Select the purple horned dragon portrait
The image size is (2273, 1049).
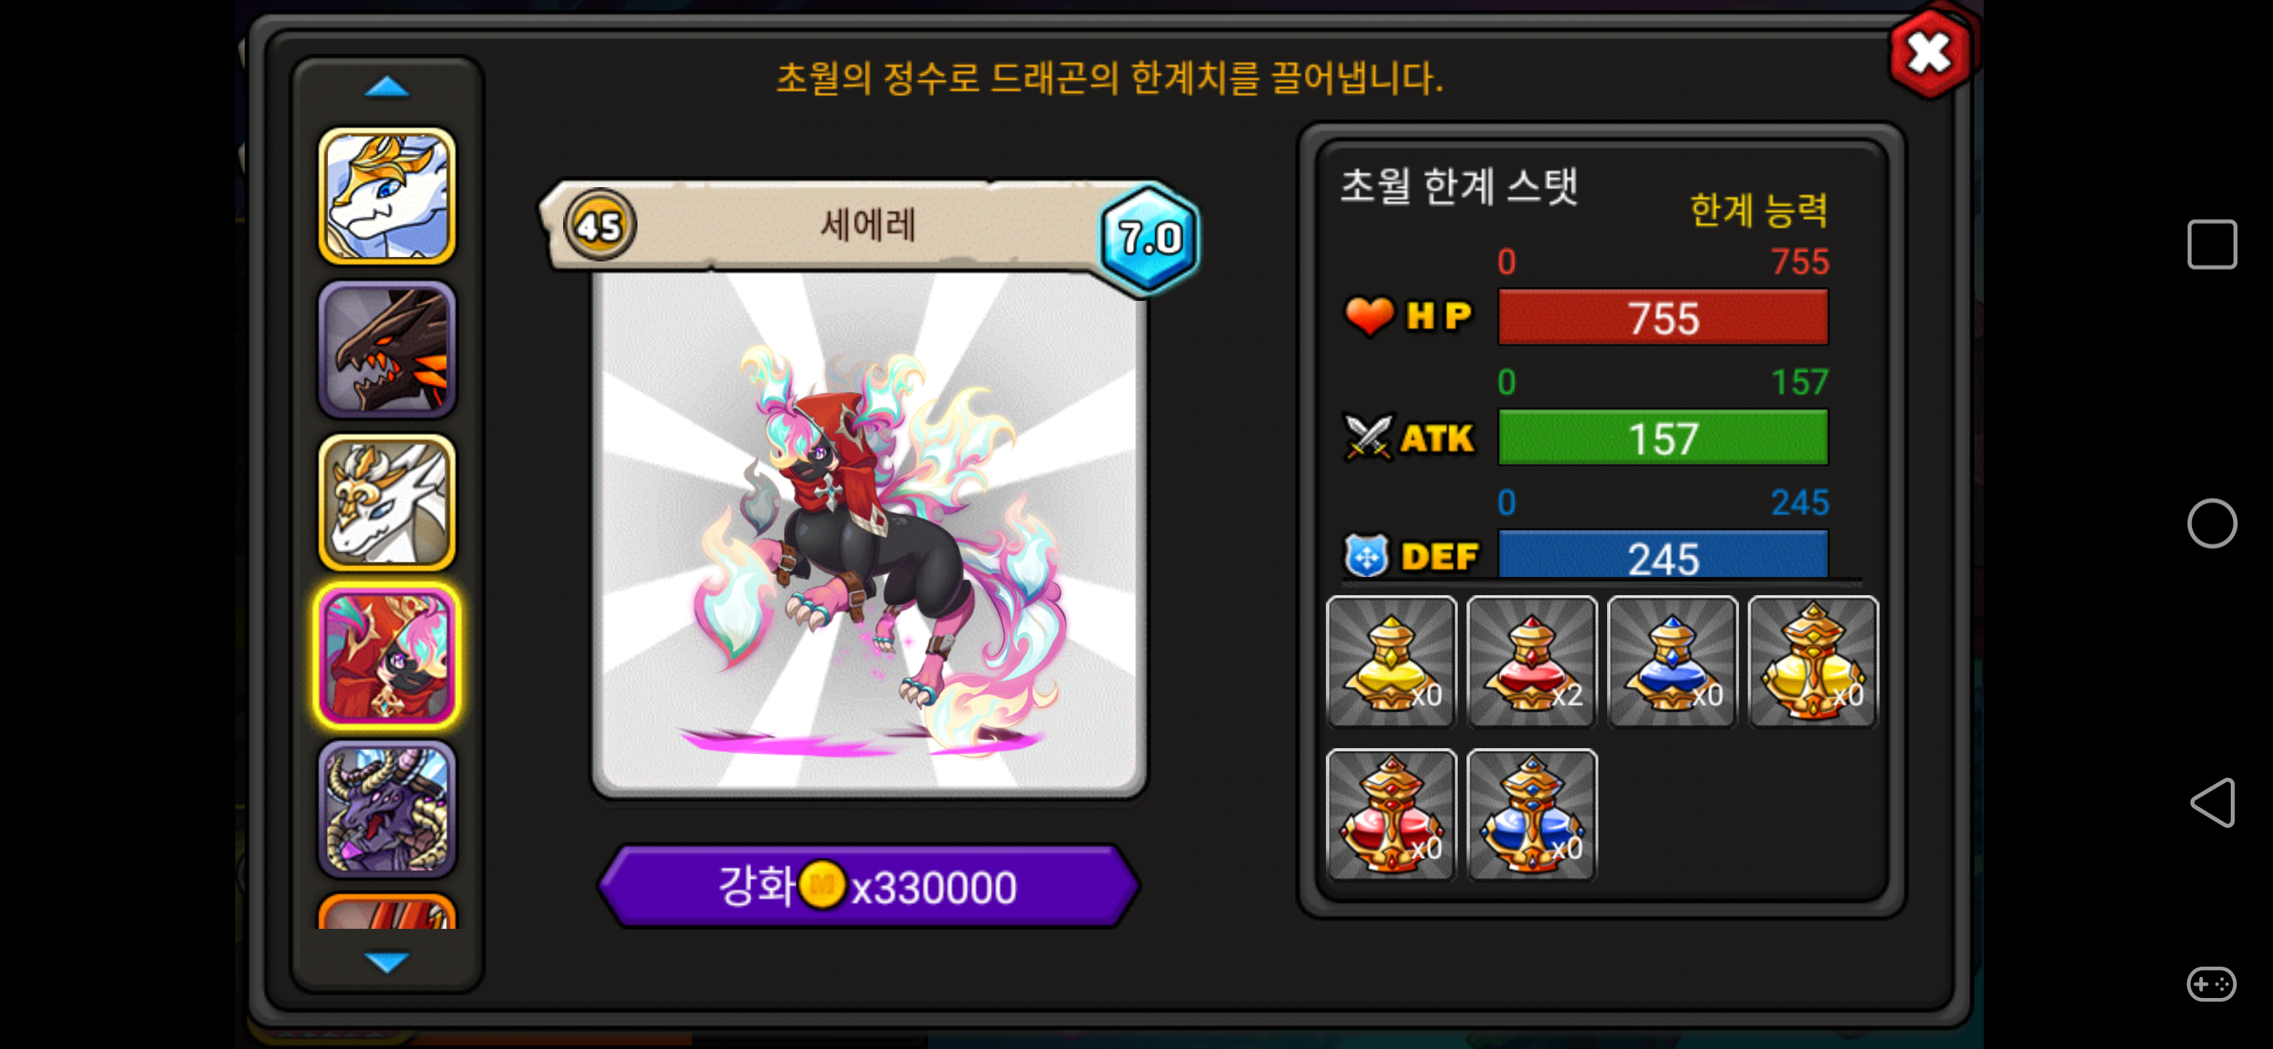[x=386, y=808]
